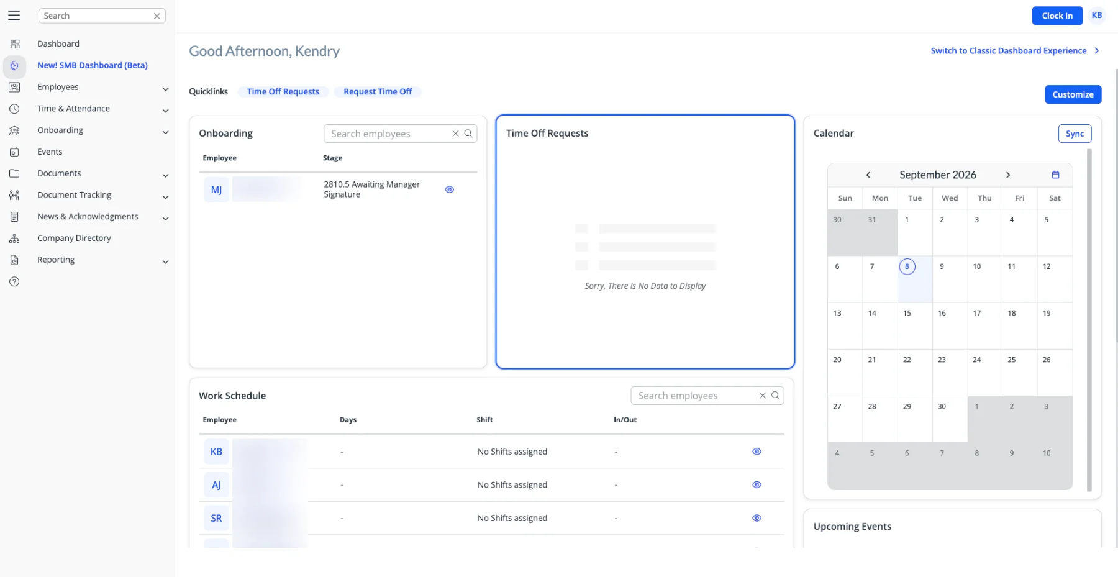Click the Customize button
The image size is (1118, 577).
pos(1073,94)
